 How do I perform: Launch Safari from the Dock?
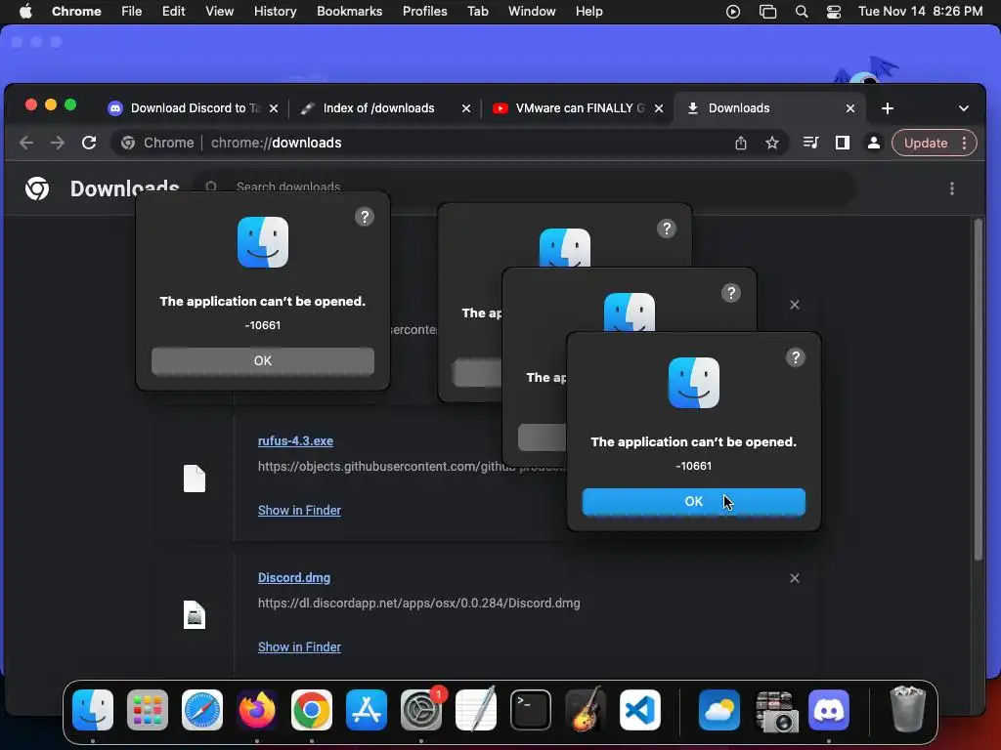tap(201, 710)
